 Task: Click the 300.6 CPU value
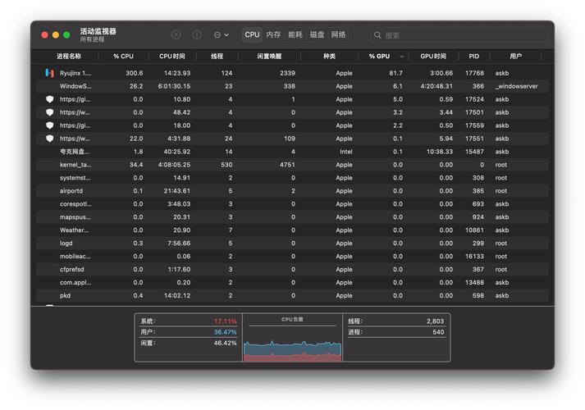pos(135,73)
